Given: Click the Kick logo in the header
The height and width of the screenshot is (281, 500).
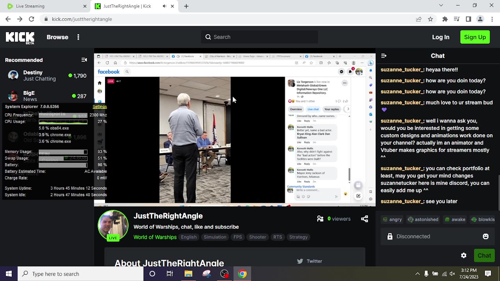Looking at the screenshot, I should (x=20, y=37).
